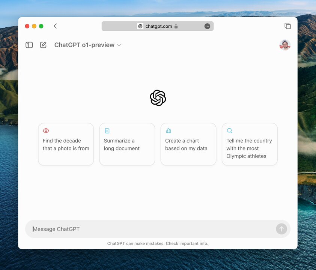316x270 pixels.
Task: Send the message with the up-arrow button
Action: [x=281, y=229]
